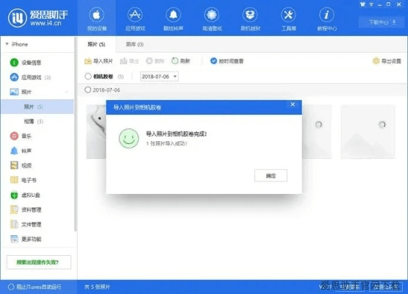Image resolution: width=408 pixels, height=294 pixels.
Task: Click the 刷新 refresh button
Action: point(181,61)
